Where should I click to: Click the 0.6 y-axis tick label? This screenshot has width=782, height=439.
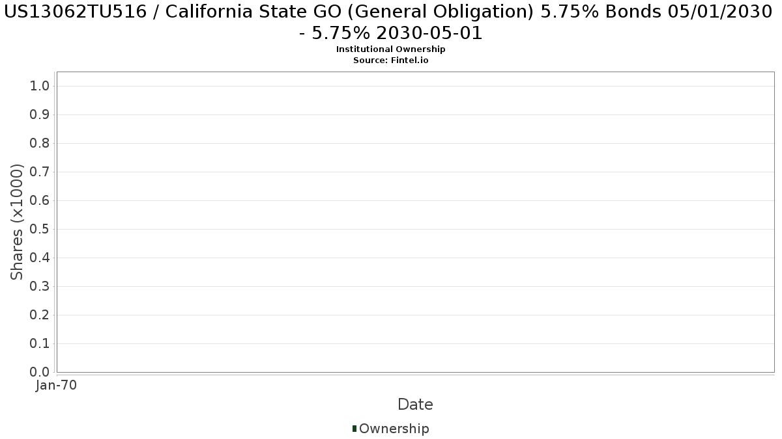tap(40, 201)
